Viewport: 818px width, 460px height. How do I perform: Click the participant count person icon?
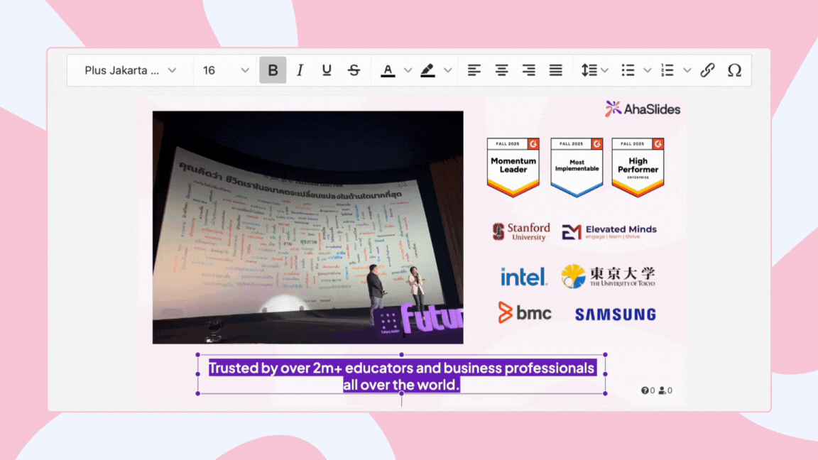[x=662, y=390]
